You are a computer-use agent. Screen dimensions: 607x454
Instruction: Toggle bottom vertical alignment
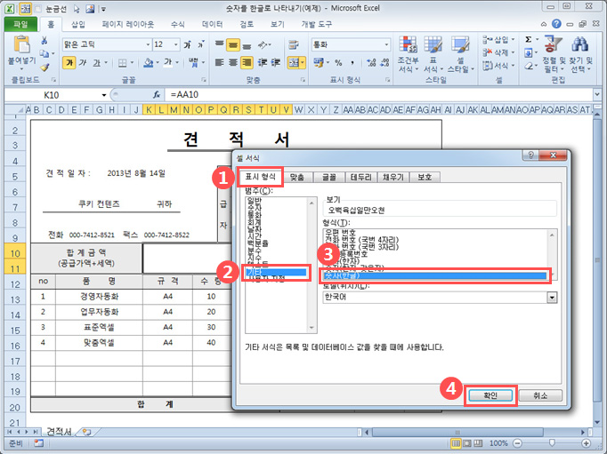(247, 45)
